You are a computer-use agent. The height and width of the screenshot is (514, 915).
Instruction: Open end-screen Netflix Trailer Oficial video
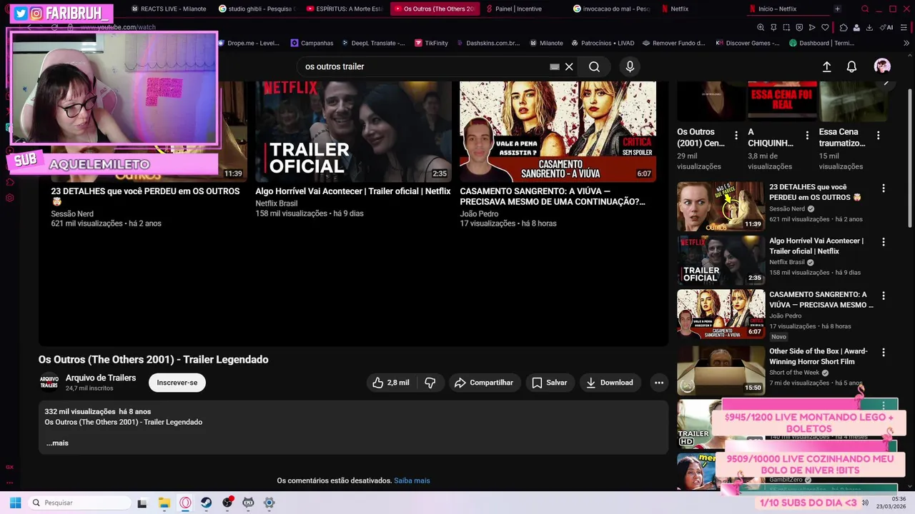[x=353, y=132]
